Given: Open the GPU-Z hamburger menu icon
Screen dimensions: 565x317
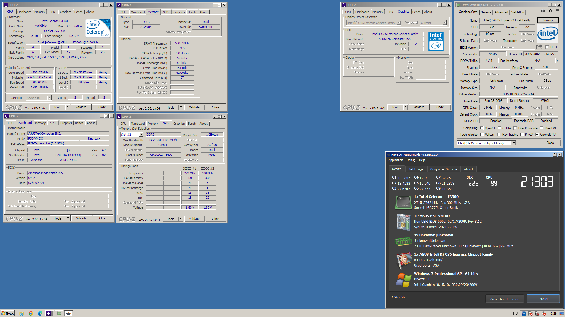Looking at the screenshot, I should (x=557, y=11).
